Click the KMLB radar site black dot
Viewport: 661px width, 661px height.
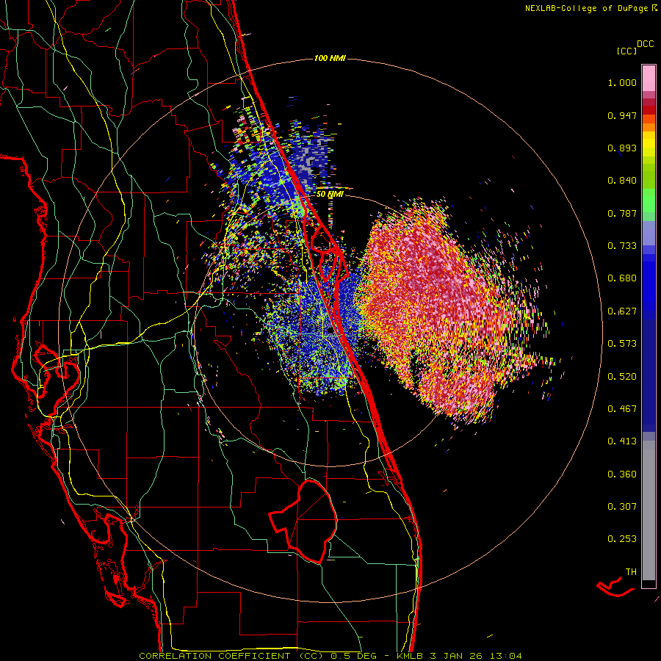tap(330, 331)
